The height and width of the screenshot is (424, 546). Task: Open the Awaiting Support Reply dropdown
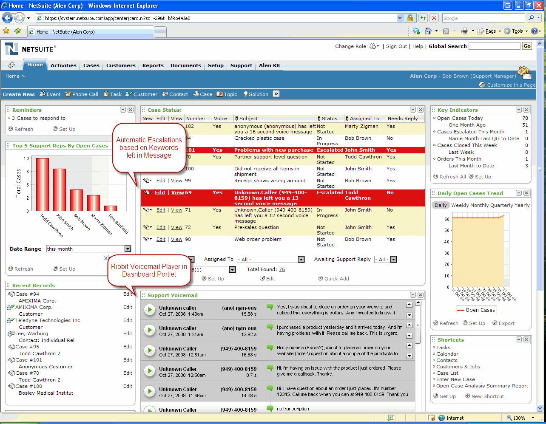coord(393,260)
